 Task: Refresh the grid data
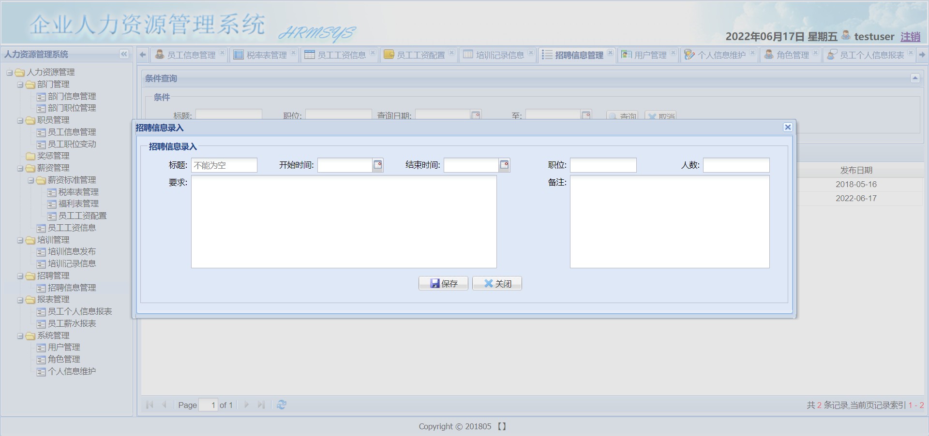point(282,405)
